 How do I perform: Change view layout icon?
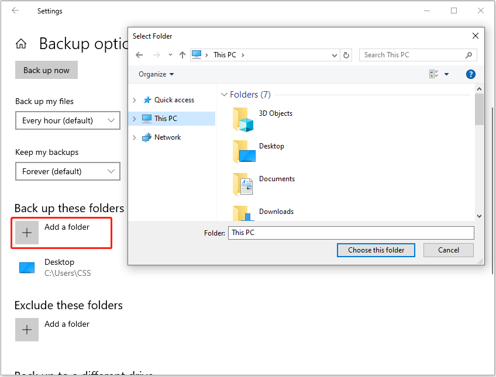[x=433, y=74]
